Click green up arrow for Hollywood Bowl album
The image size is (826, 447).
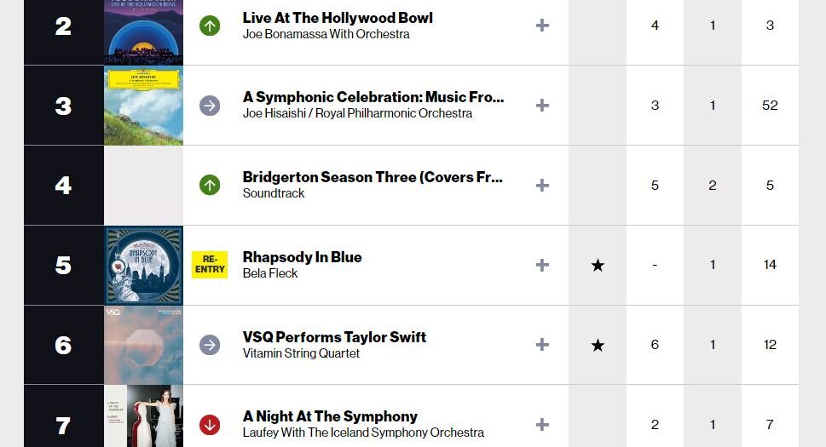(210, 26)
